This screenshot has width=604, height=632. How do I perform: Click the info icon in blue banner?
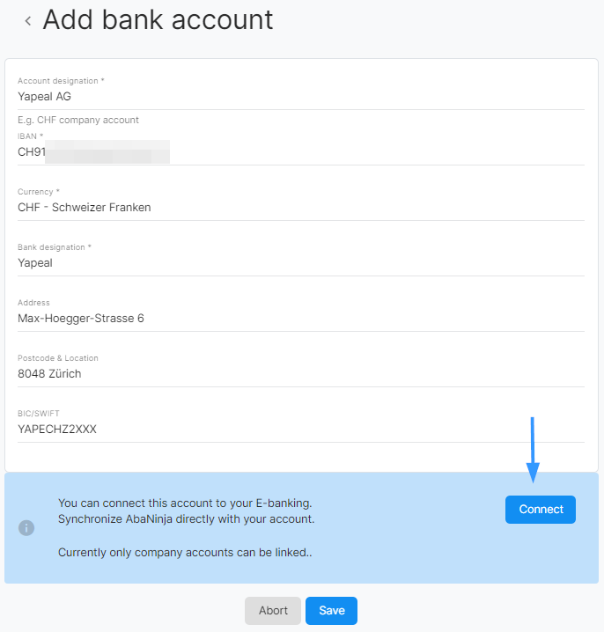[26, 527]
